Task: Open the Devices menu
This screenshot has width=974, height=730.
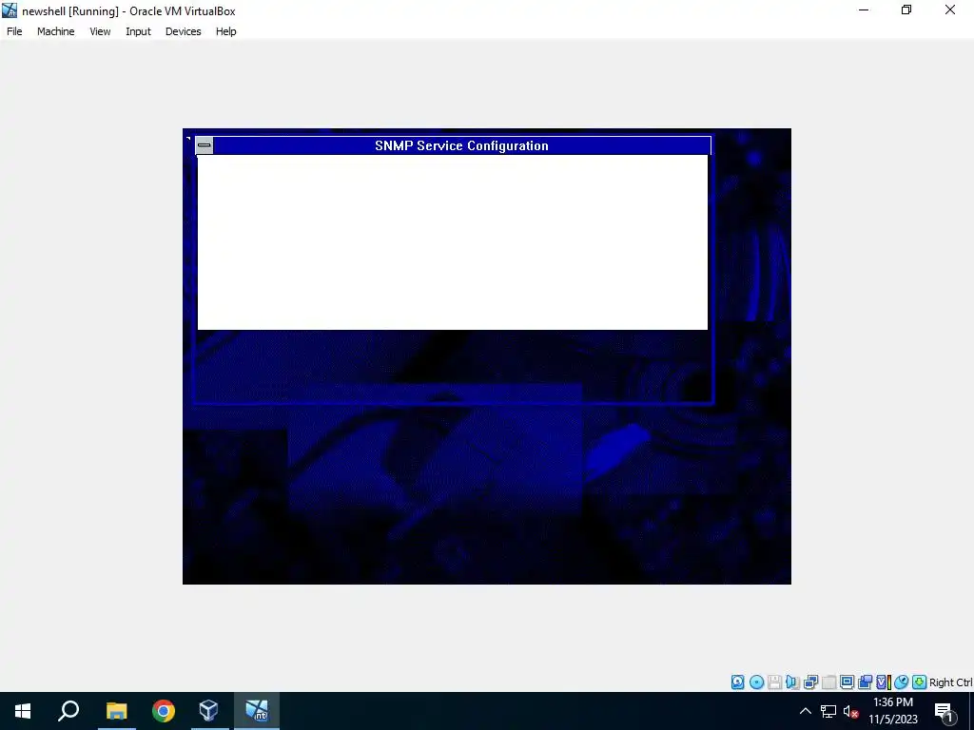Action: [x=183, y=31]
